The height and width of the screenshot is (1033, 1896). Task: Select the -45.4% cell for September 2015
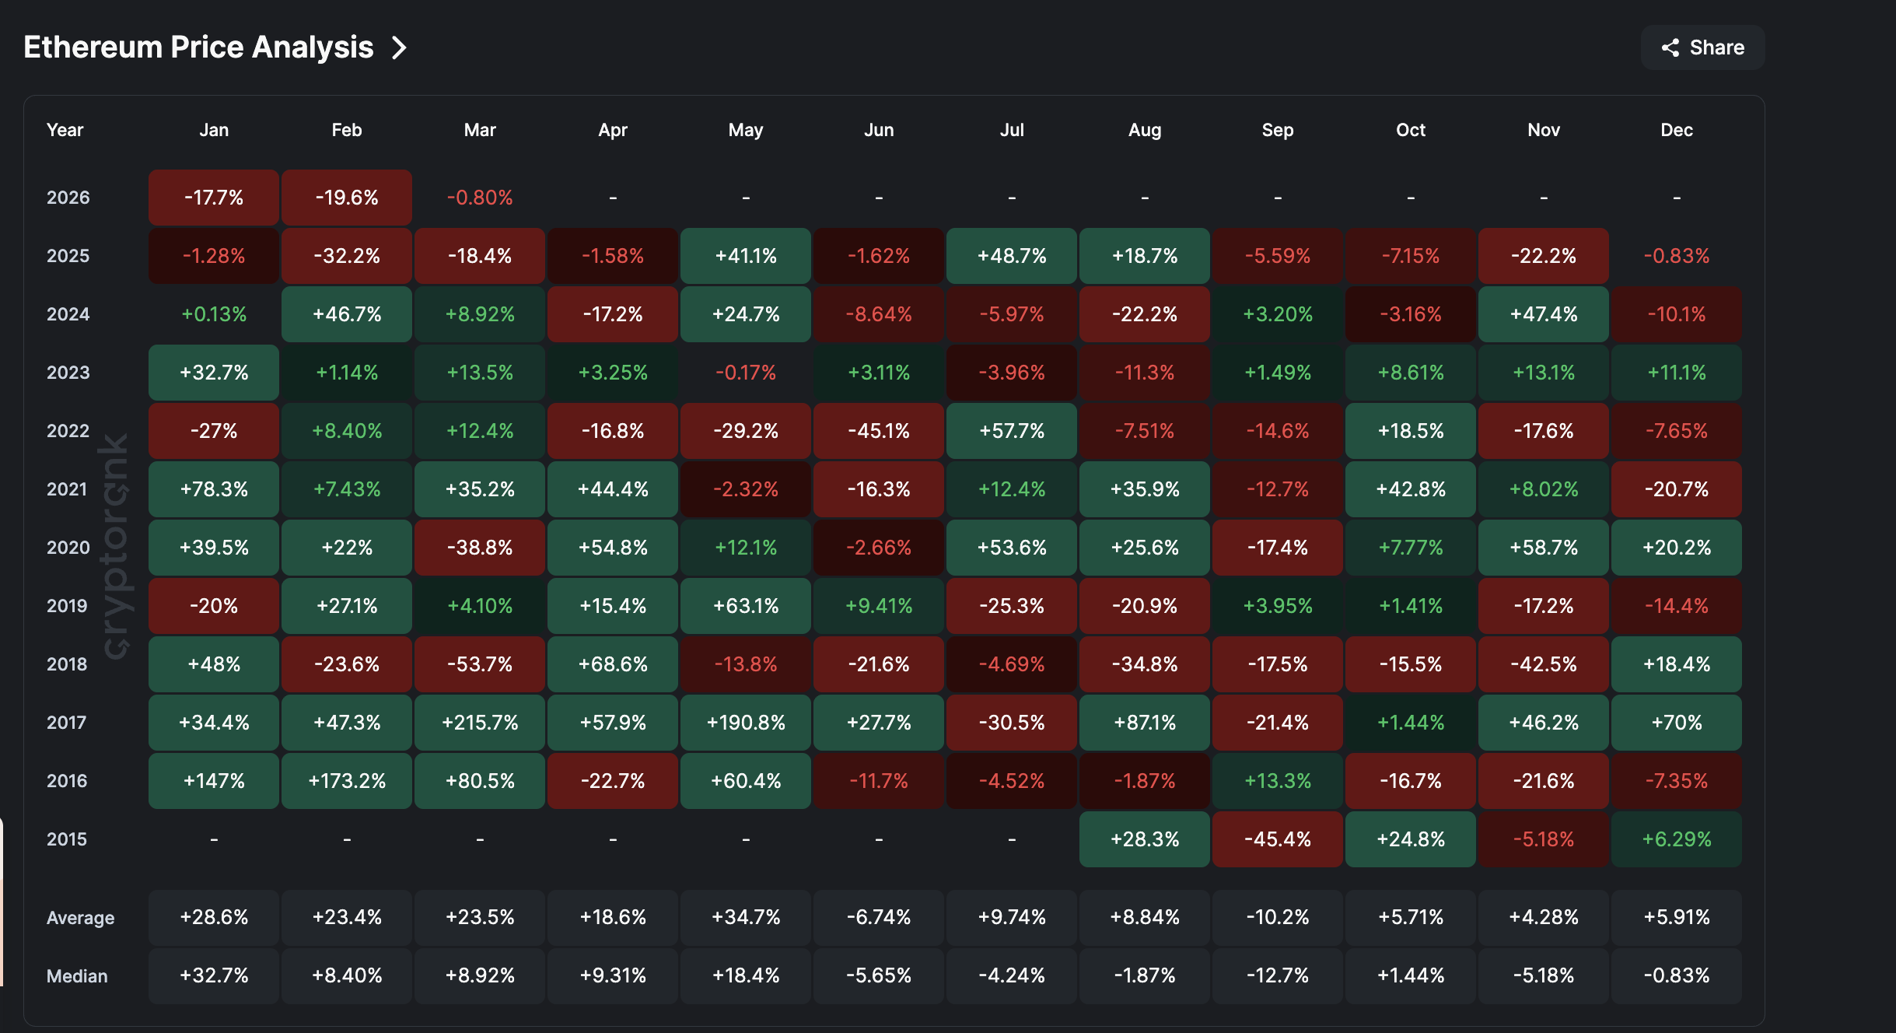(1277, 839)
